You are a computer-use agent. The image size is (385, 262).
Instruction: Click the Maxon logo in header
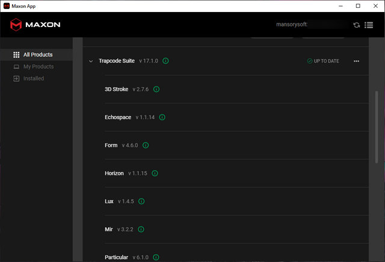coord(35,25)
